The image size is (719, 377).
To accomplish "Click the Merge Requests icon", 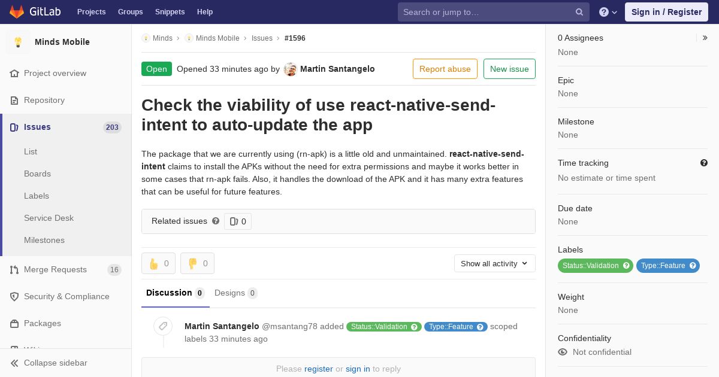I will pyautogui.click(x=14, y=269).
